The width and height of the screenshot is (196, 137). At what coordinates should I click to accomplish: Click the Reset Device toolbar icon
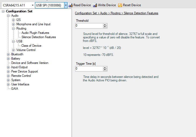coord(120,5)
